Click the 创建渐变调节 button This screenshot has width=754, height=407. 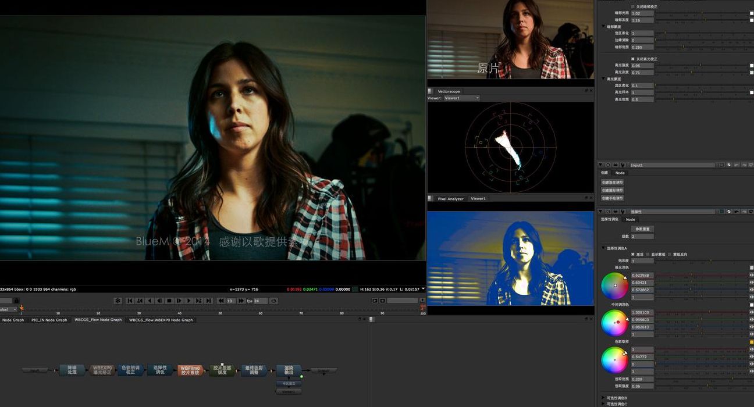tap(612, 183)
